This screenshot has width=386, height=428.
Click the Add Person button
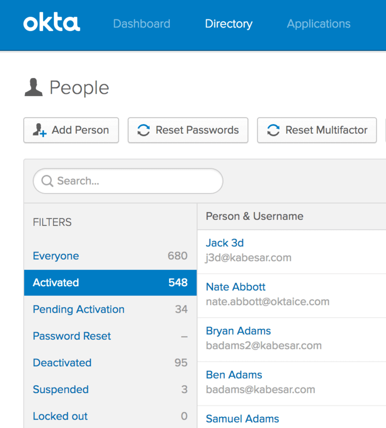tap(71, 130)
